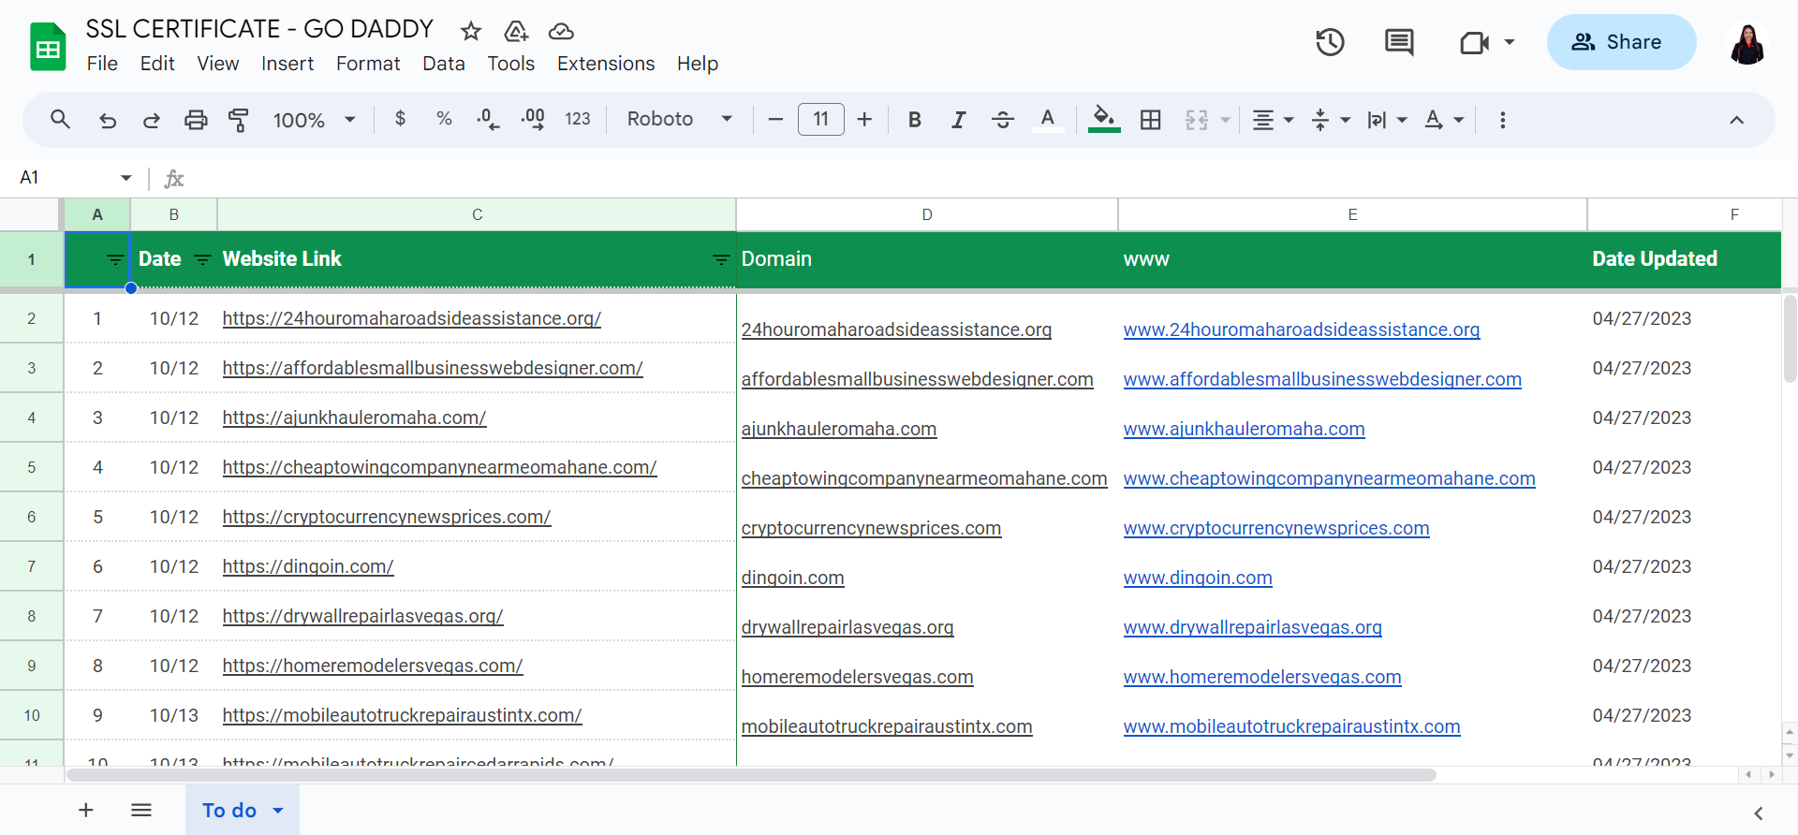Open the Insert menu

click(x=287, y=64)
